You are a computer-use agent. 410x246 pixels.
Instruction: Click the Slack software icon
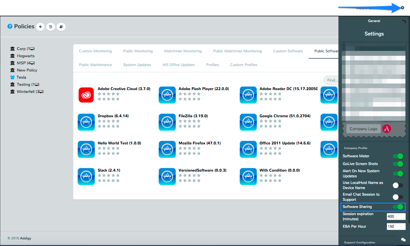[x=86, y=176]
